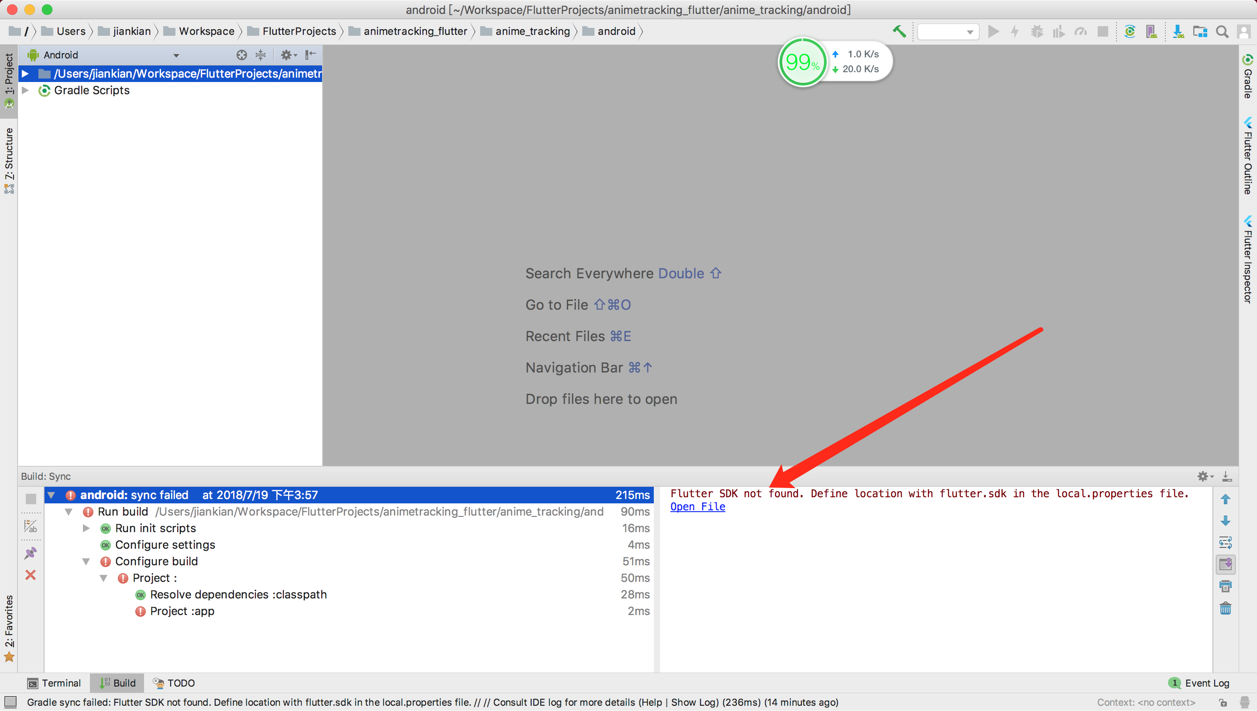Toggle scroll to end icon in build output
This screenshot has height=711, width=1257.
click(x=1225, y=564)
